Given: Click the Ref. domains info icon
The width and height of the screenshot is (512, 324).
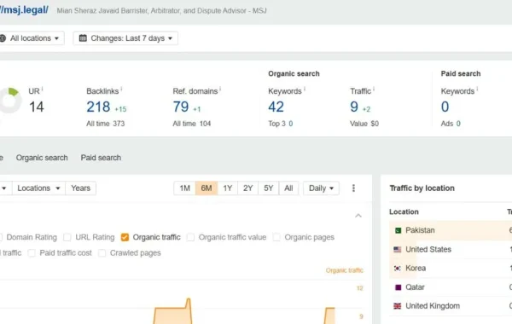Looking at the screenshot, I should coord(220,89).
